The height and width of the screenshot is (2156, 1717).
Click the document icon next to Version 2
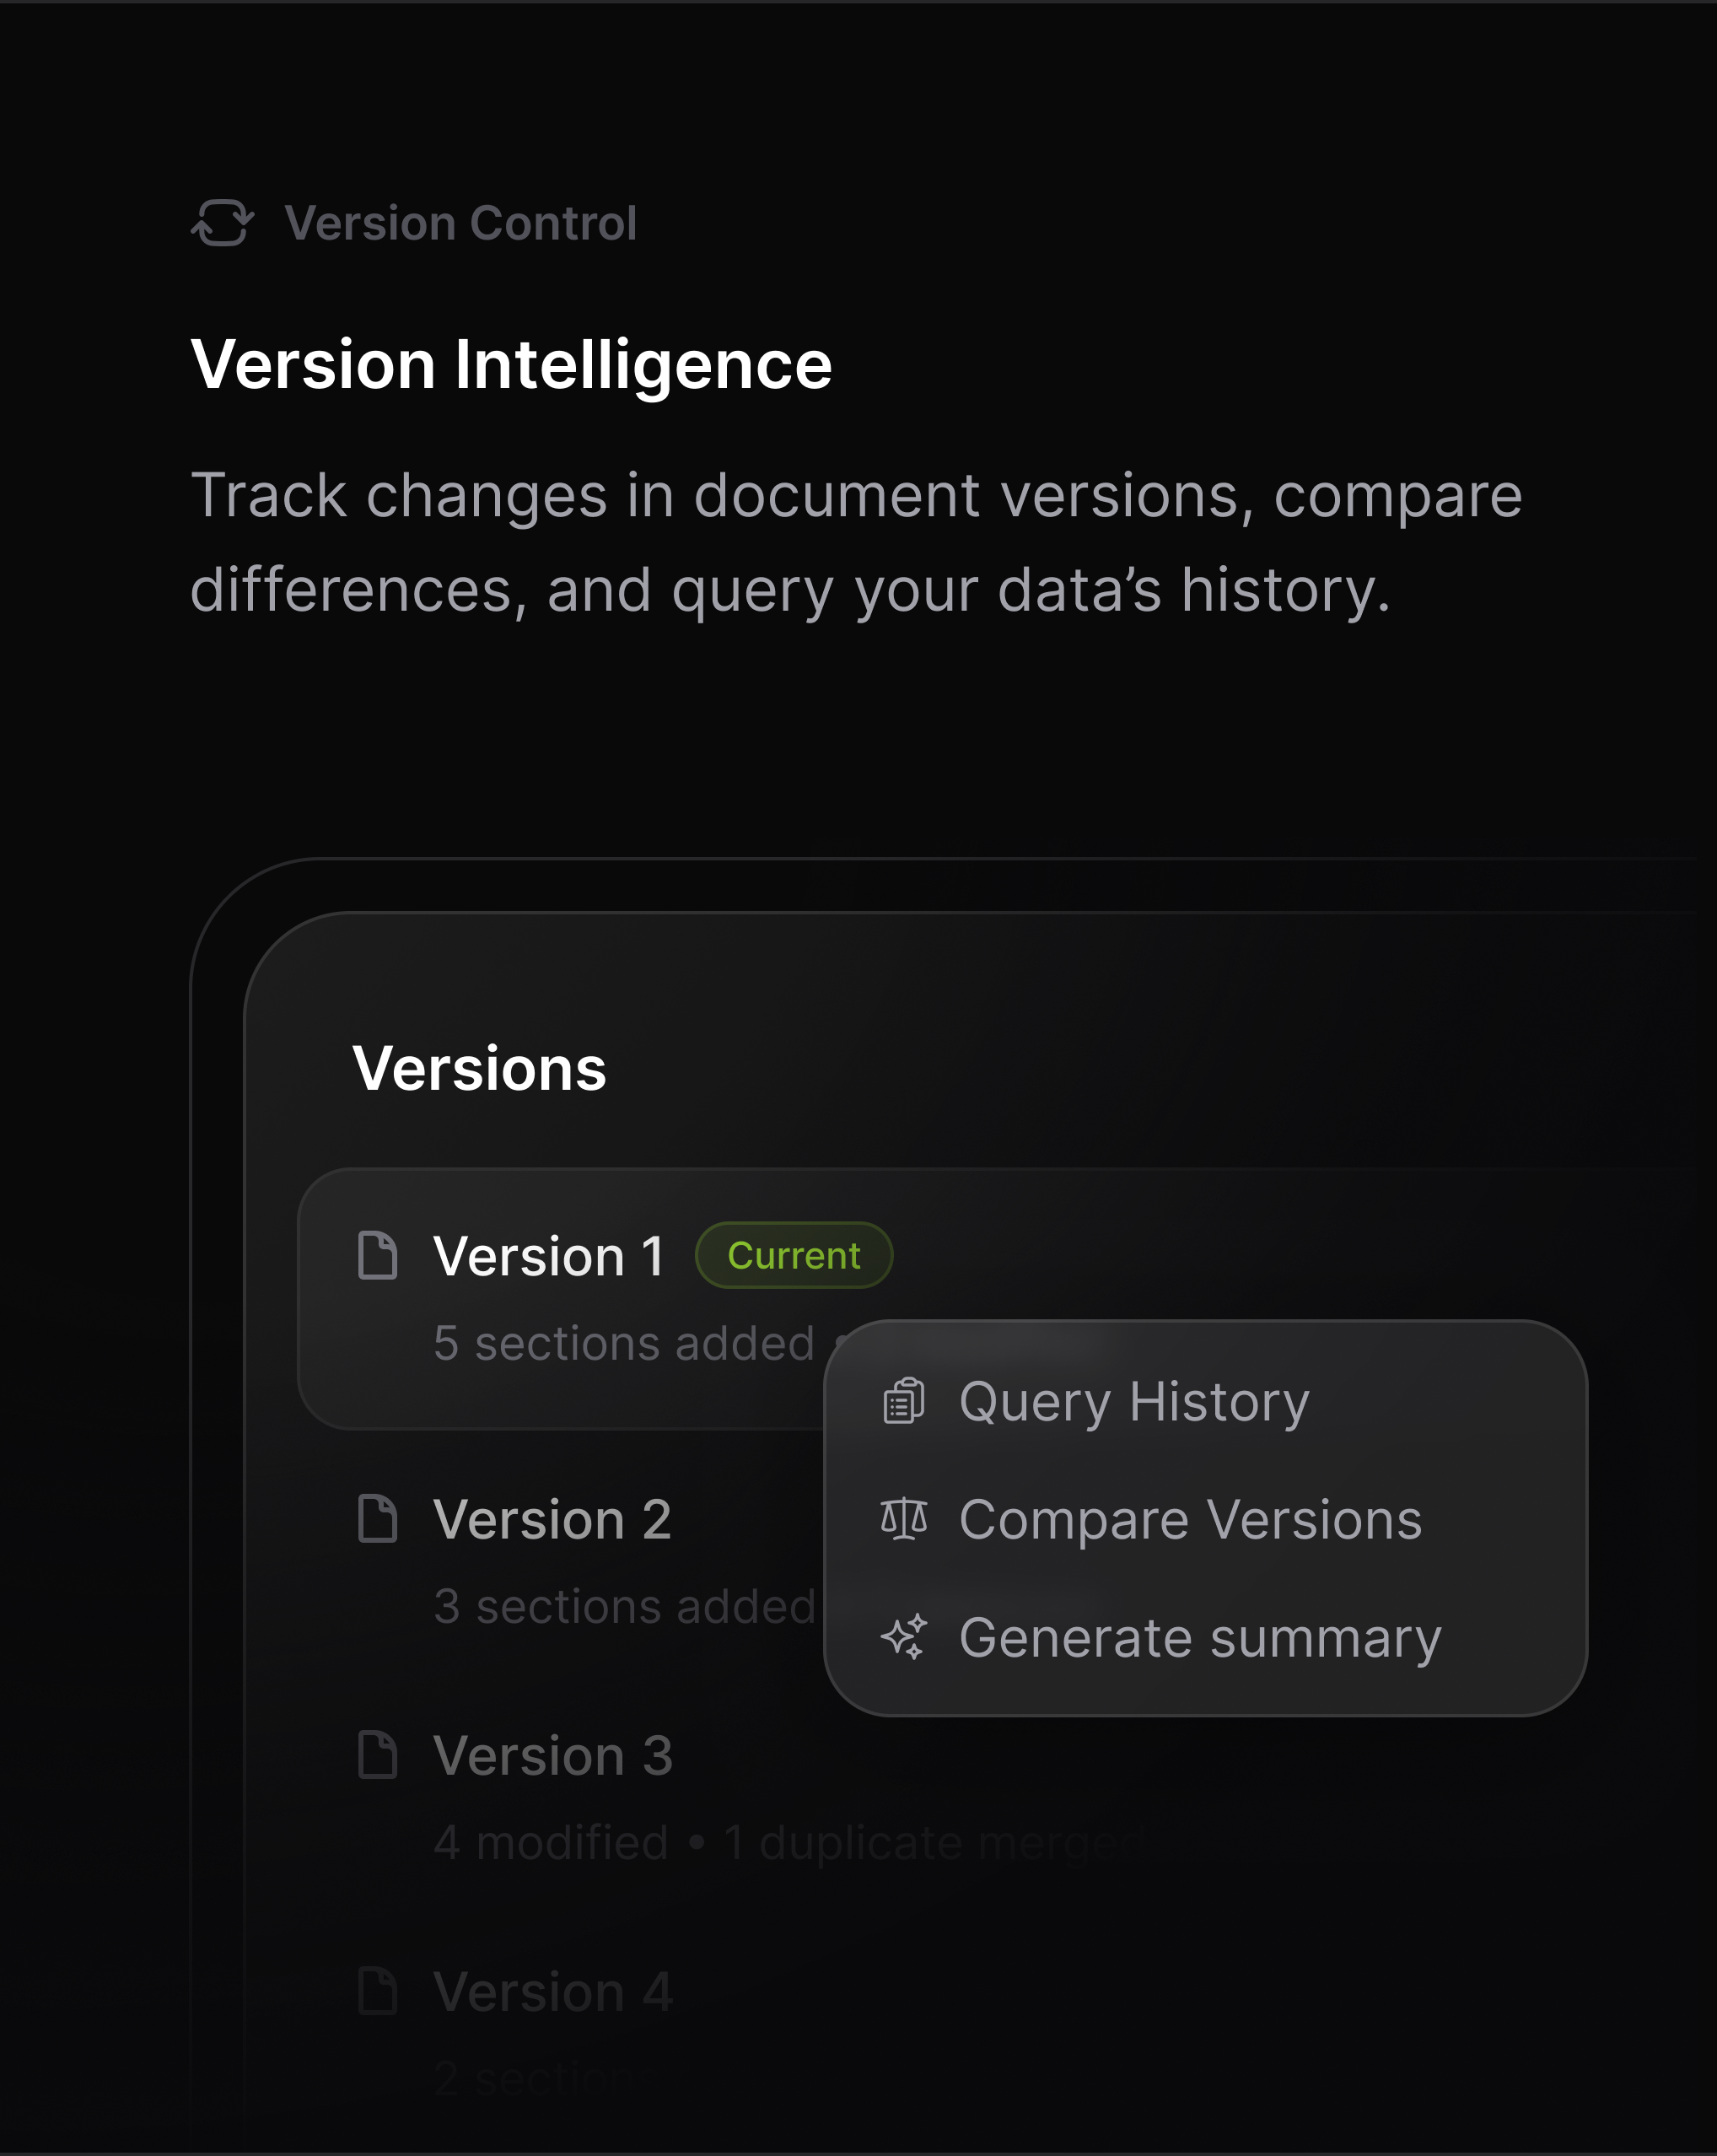click(x=377, y=1519)
